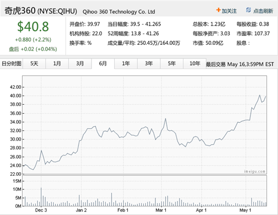Click the 最后交易 May 16 timestamp
Screen dimensions: 278x215
(x=240, y=64)
